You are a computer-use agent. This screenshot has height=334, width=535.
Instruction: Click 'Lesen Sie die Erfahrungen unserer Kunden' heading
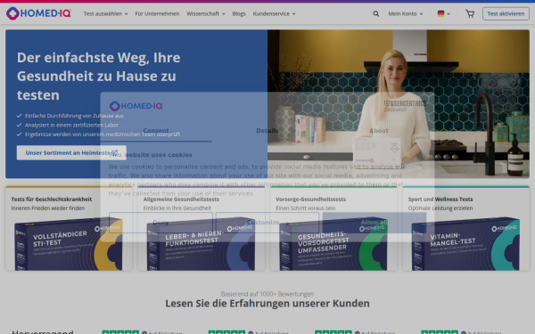[267, 304]
